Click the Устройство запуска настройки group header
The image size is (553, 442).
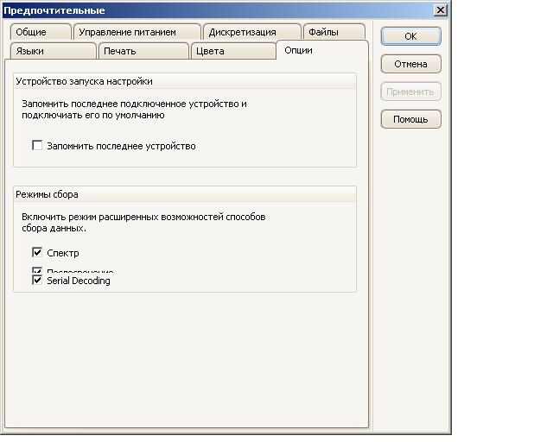[185, 81]
